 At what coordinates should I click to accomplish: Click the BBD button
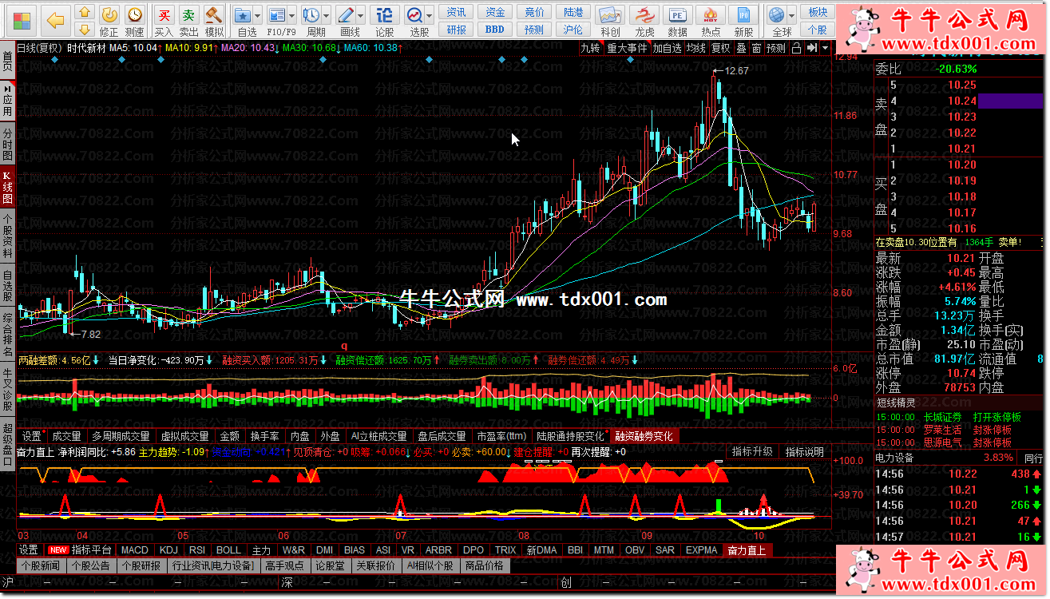[x=495, y=30]
